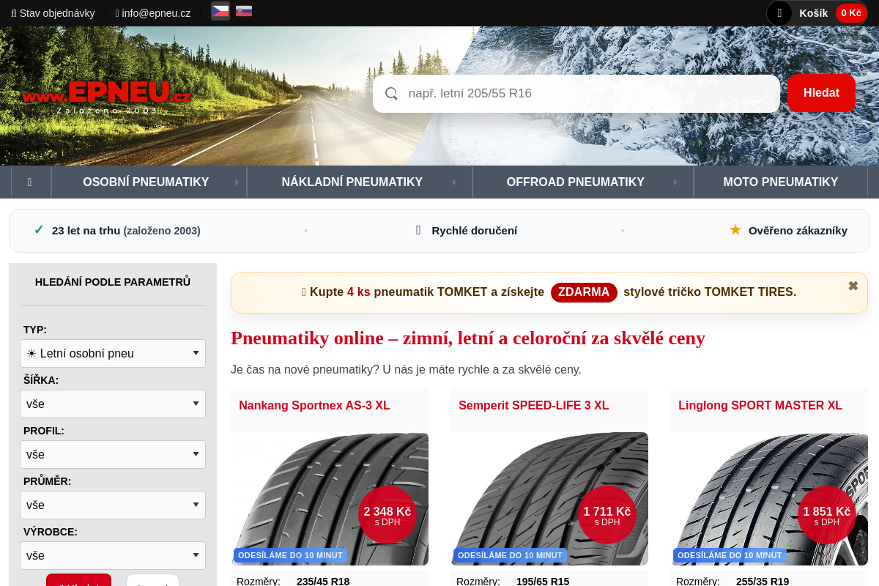Open Linglong SPORT MASTER XL product link
The width and height of the screenshot is (879, 586).
(x=760, y=405)
